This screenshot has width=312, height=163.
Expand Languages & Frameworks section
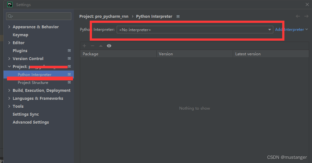pos(9,98)
